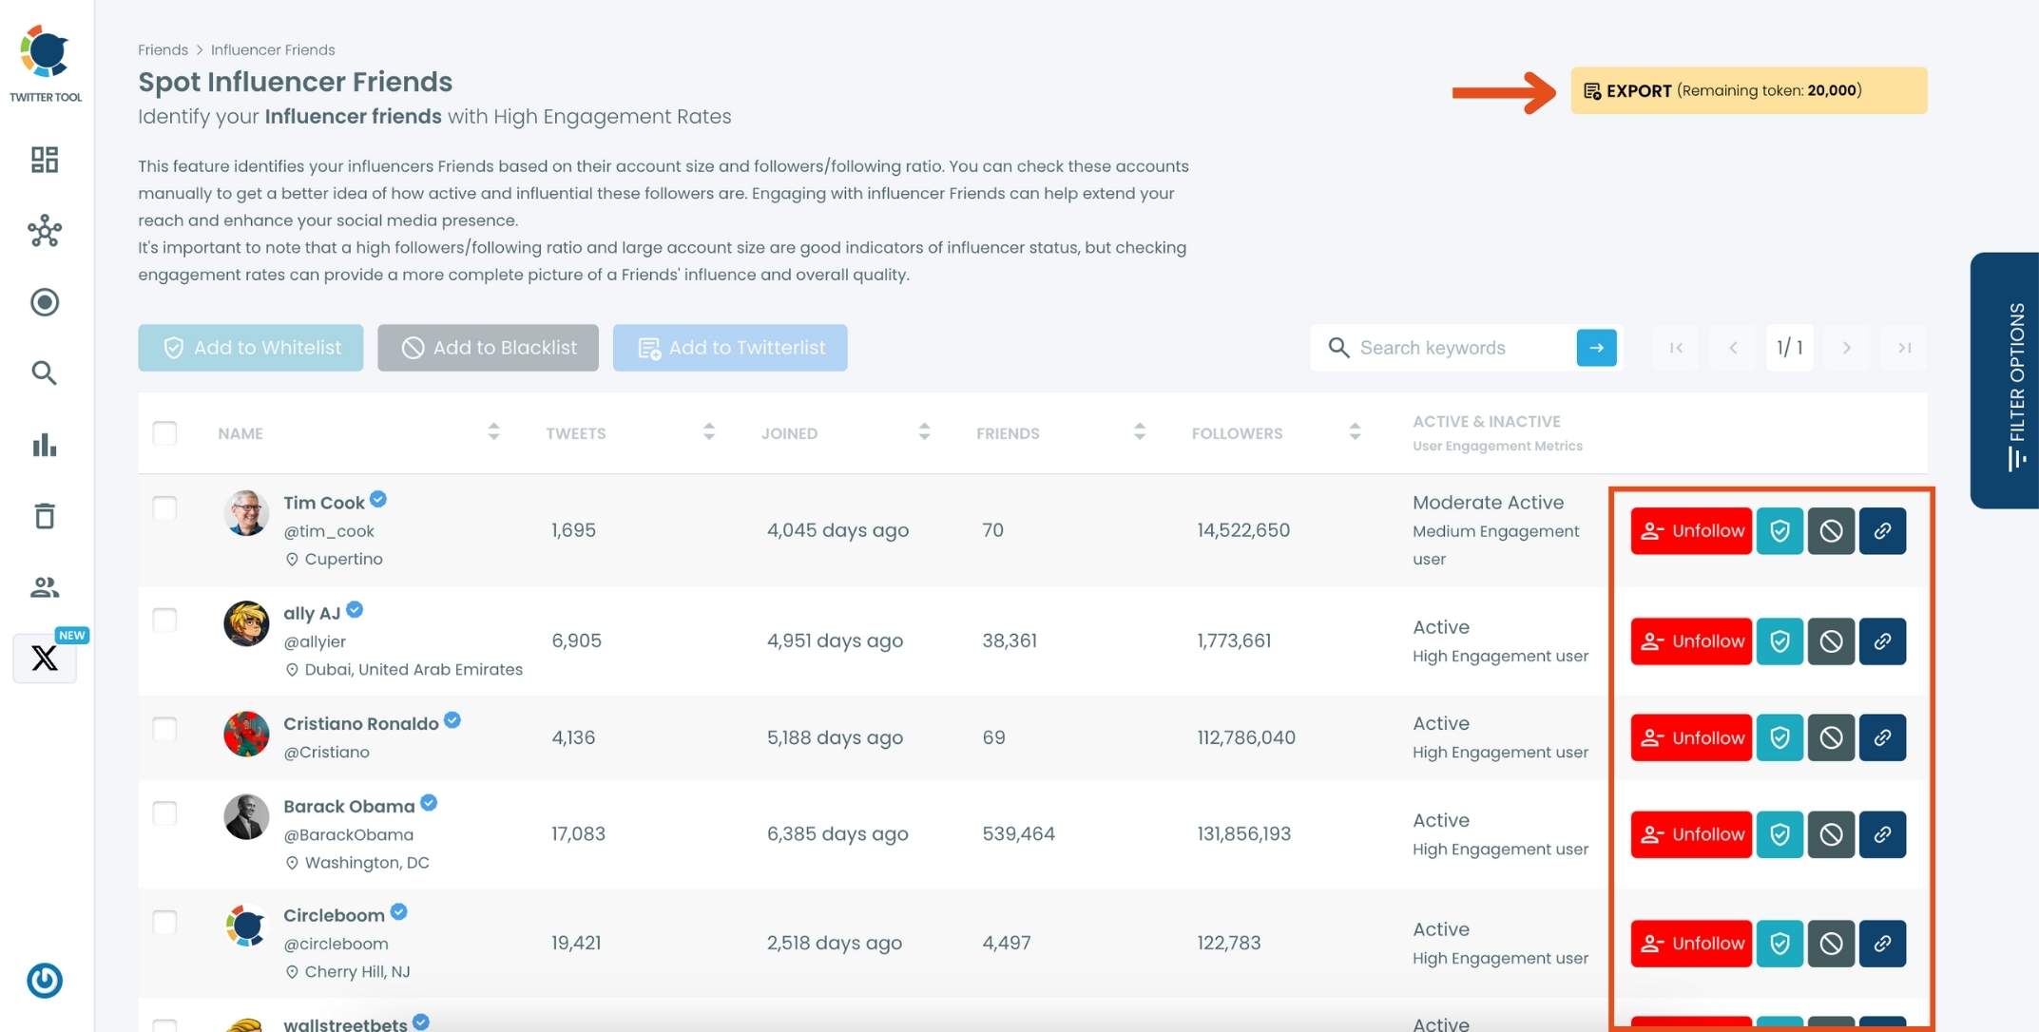Sort table by the Name column arrows

pyautogui.click(x=493, y=432)
